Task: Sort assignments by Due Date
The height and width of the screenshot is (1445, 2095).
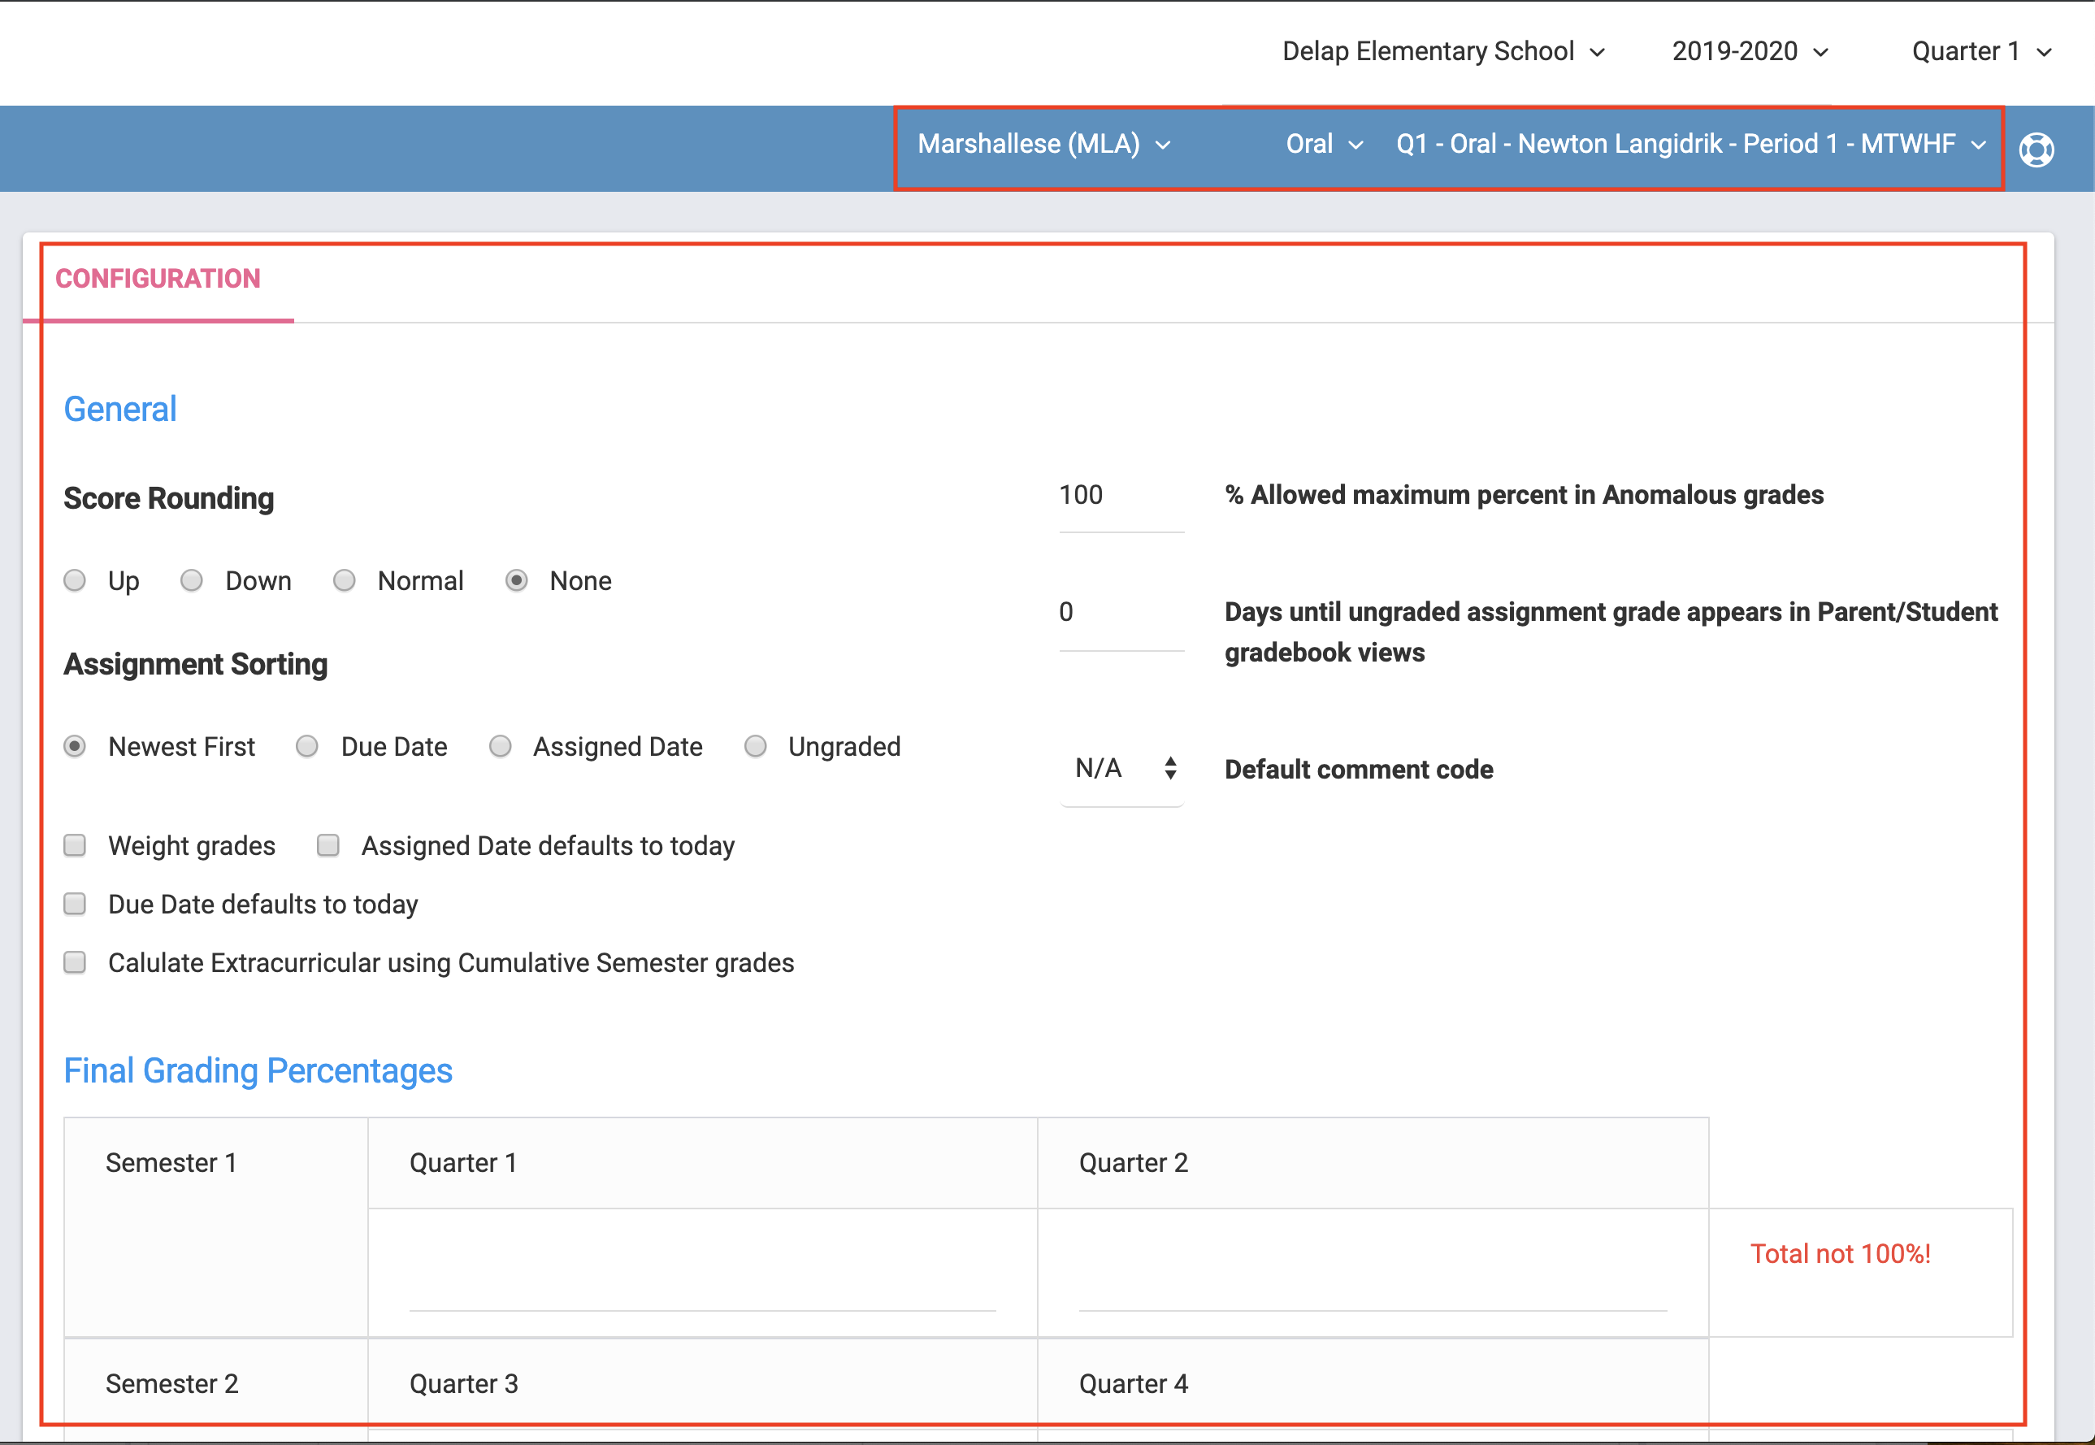Action: [308, 746]
